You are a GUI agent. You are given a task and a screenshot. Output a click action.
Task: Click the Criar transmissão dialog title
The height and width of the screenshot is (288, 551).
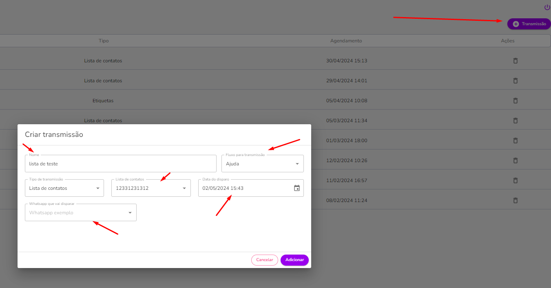pos(54,134)
